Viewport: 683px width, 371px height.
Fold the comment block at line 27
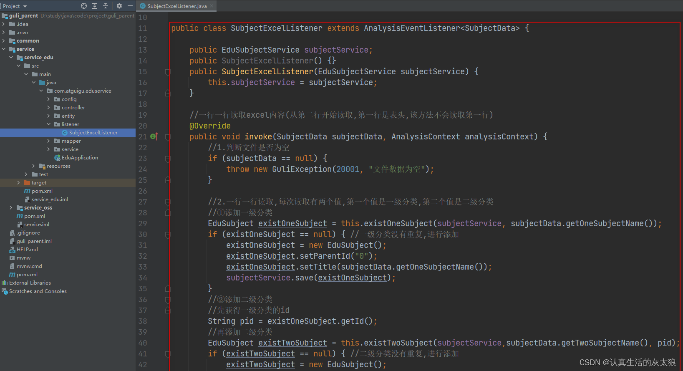(x=167, y=202)
